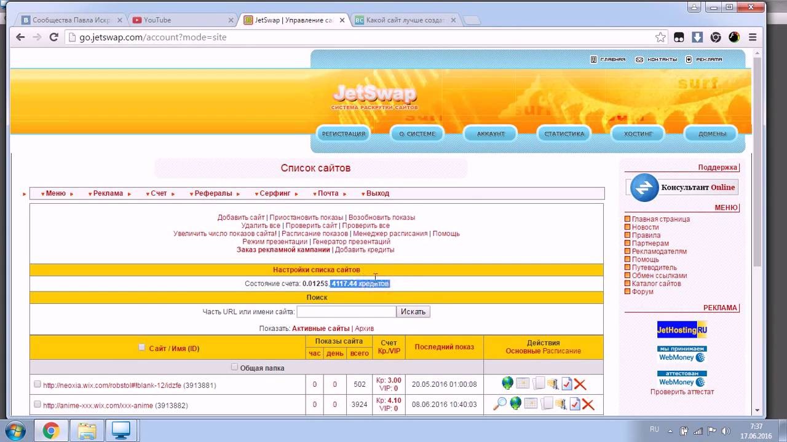This screenshot has height=442, width=787.
Task: Switch to the Сообщества Павла tab
Action: click(71, 20)
